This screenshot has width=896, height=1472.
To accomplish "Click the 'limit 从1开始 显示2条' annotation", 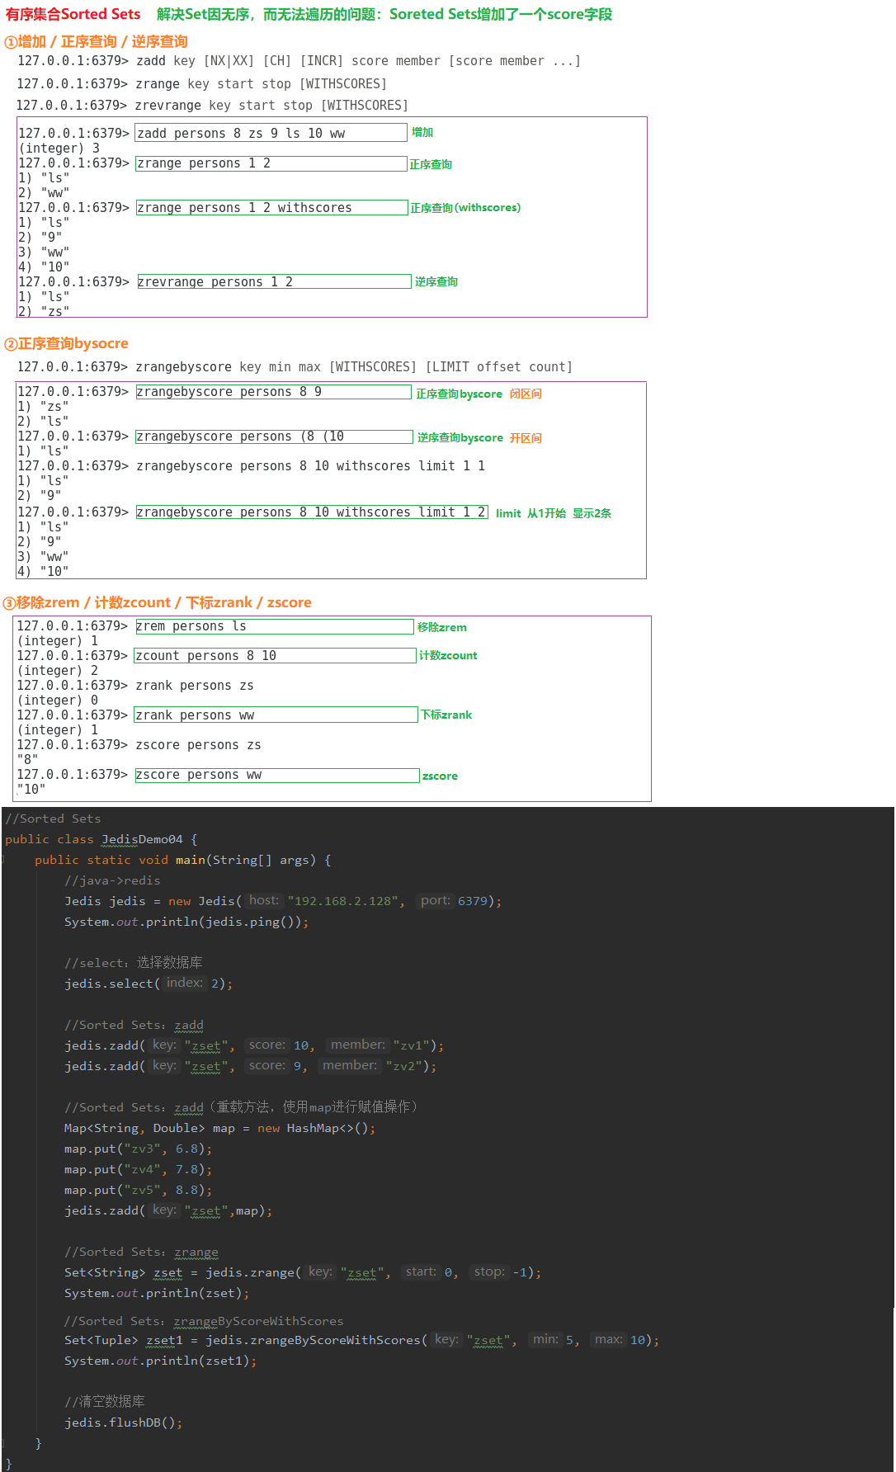I will (553, 513).
